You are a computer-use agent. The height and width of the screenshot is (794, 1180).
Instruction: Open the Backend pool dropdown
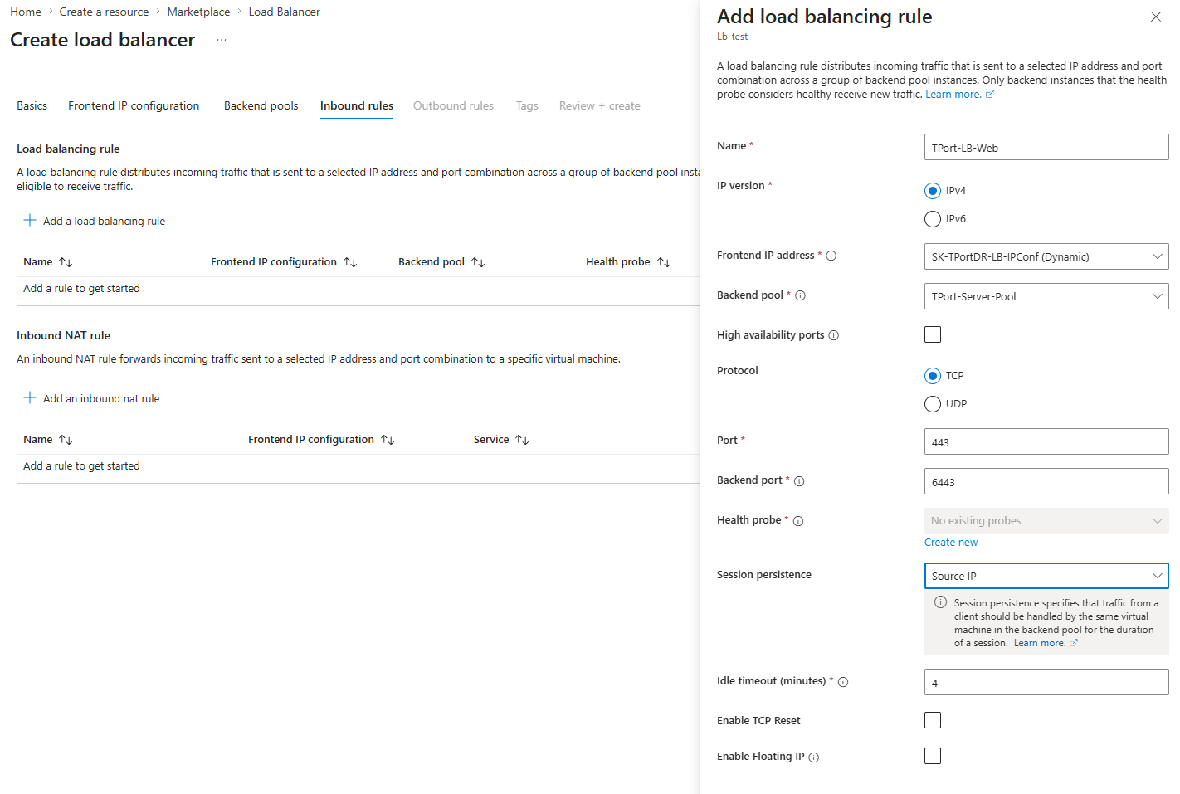click(x=1046, y=296)
